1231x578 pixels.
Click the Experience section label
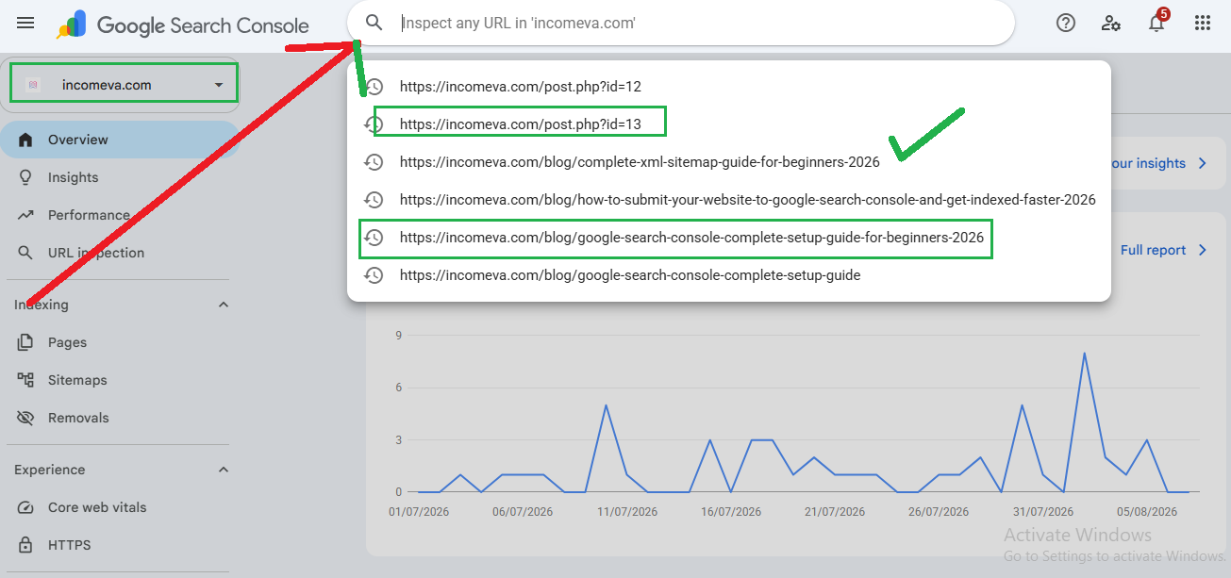49,470
